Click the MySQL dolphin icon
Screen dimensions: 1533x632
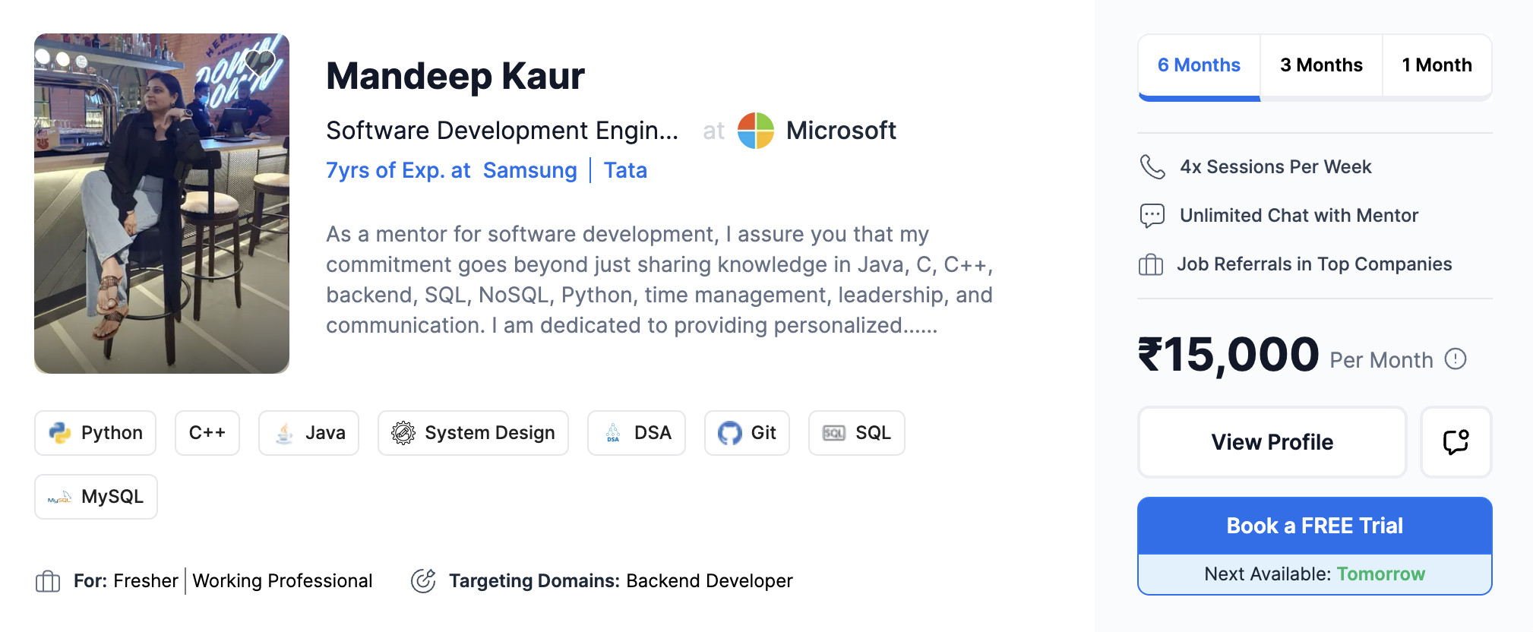tap(60, 498)
